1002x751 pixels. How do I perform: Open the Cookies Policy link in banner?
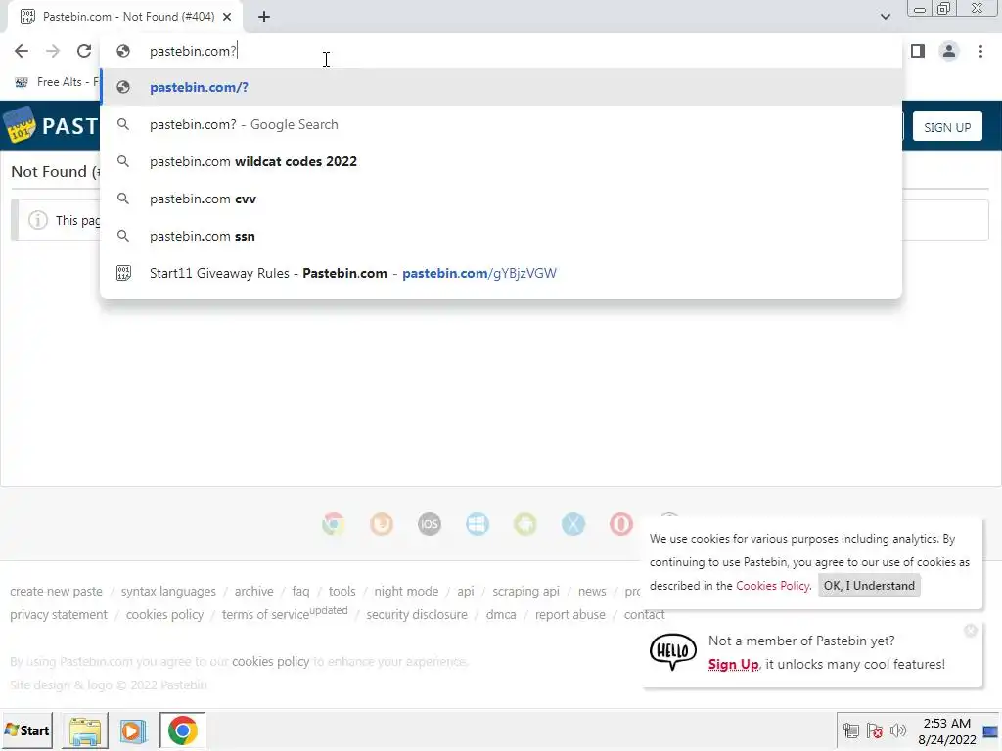click(x=773, y=586)
